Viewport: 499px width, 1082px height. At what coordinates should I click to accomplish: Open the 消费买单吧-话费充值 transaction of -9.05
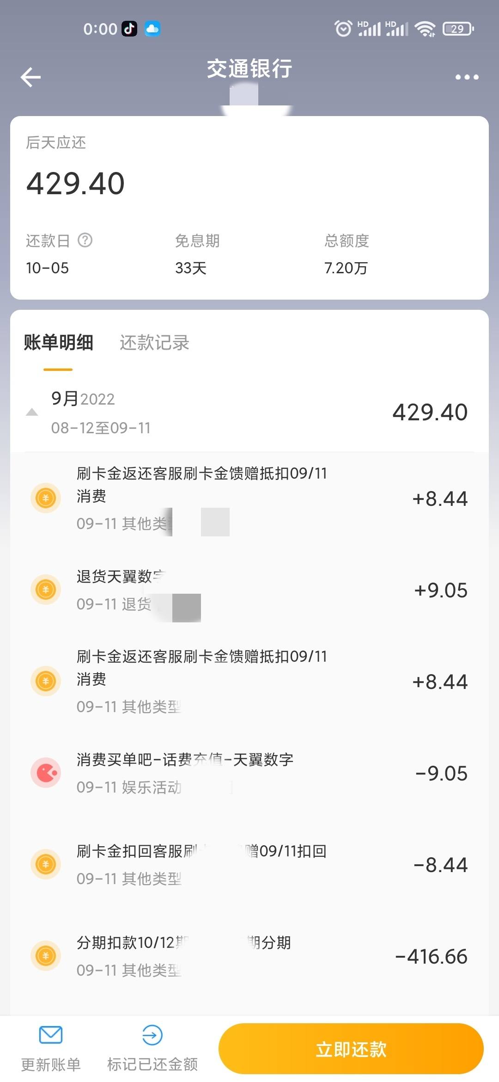[x=249, y=773]
